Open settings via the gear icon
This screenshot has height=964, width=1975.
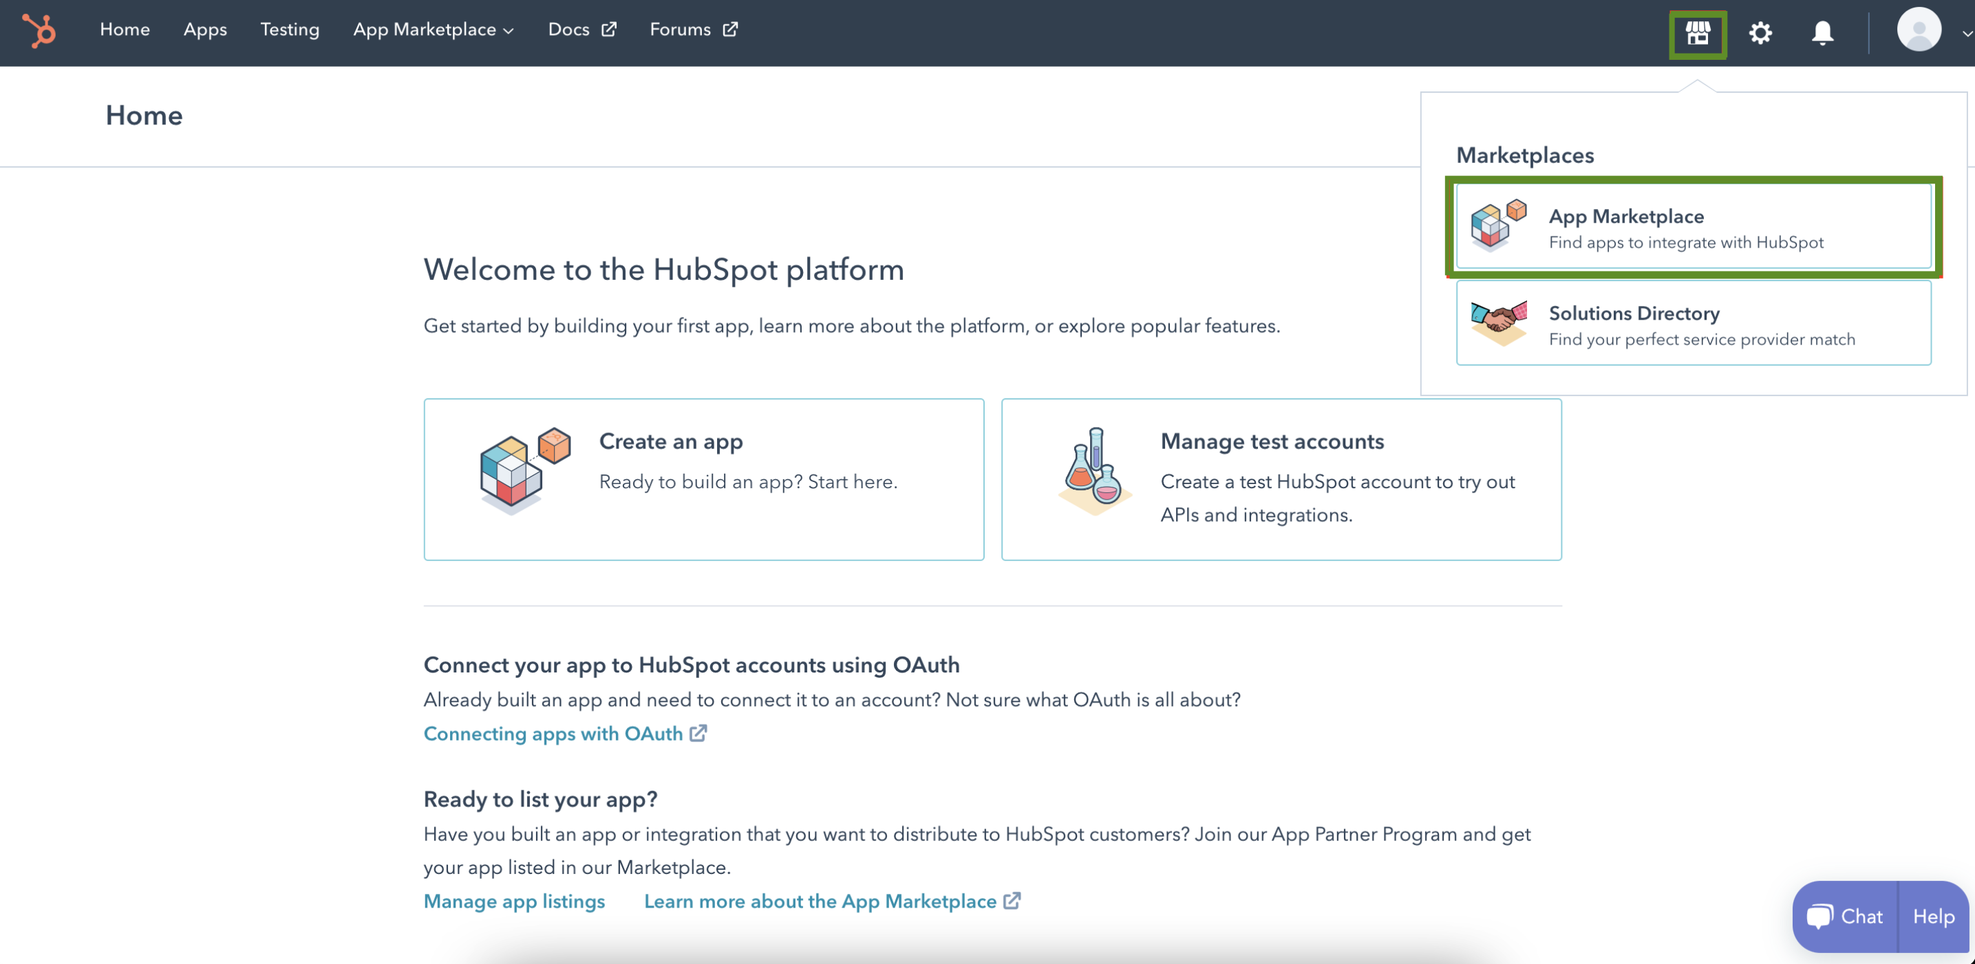pyautogui.click(x=1760, y=33)
